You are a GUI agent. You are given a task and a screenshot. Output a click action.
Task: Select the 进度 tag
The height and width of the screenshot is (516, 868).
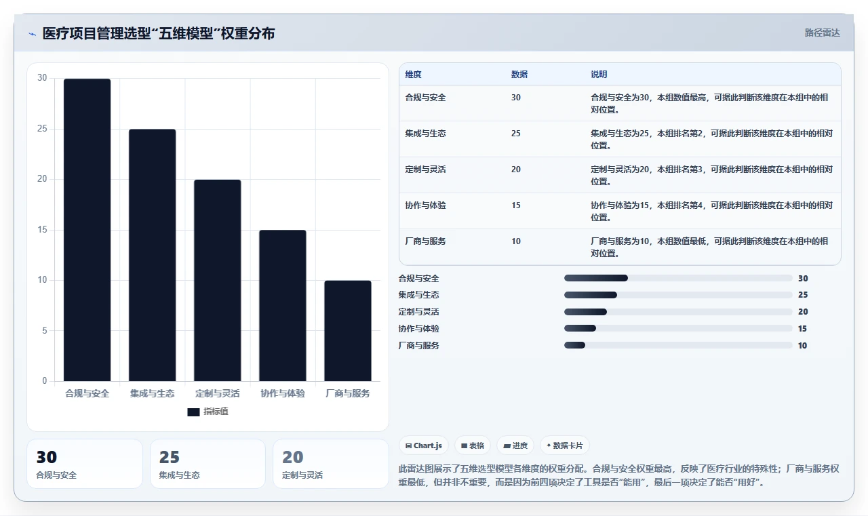click(515, 445)
